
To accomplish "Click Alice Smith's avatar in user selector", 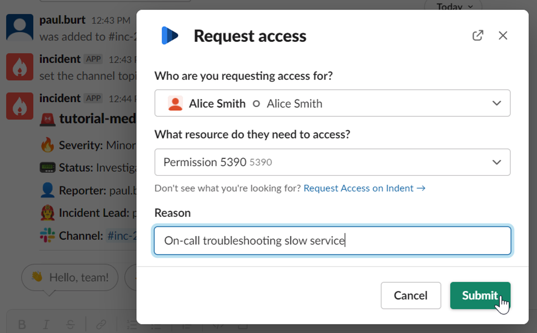I will pos(175,103).
